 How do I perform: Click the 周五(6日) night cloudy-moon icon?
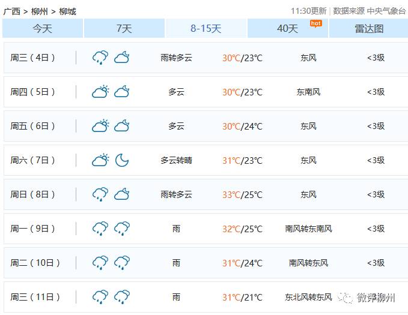[x=122, y=126]
